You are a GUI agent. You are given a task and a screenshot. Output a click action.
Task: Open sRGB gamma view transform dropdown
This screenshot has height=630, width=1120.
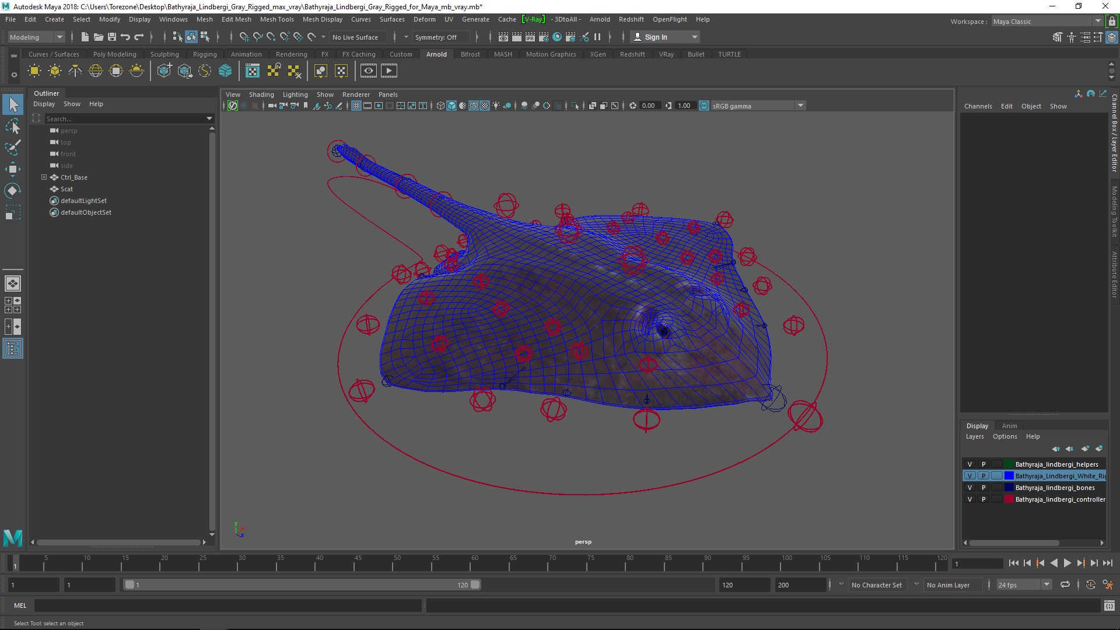(x=800, y=106)
